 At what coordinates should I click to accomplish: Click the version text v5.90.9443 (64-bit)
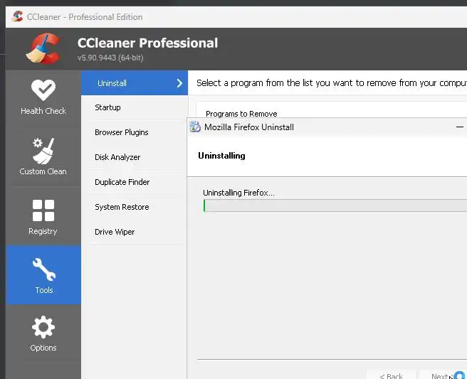tap(110, 58)
